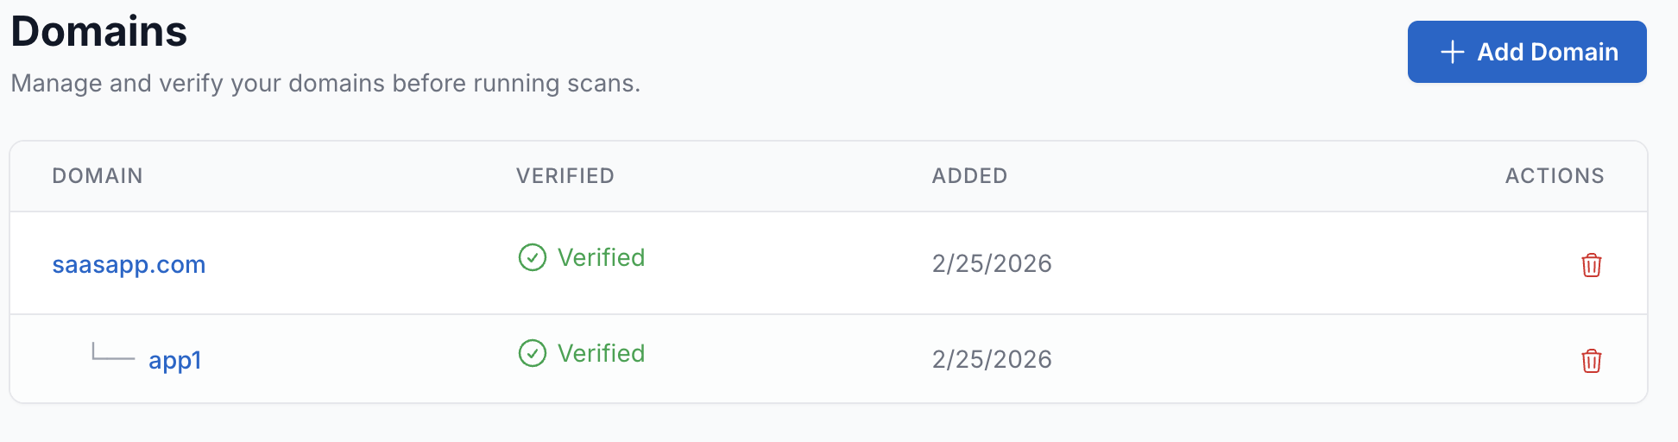This screenshot has height=442, width=1678.
Task: Open the saasapp.com domain link
Action: (x=129, y=264)
